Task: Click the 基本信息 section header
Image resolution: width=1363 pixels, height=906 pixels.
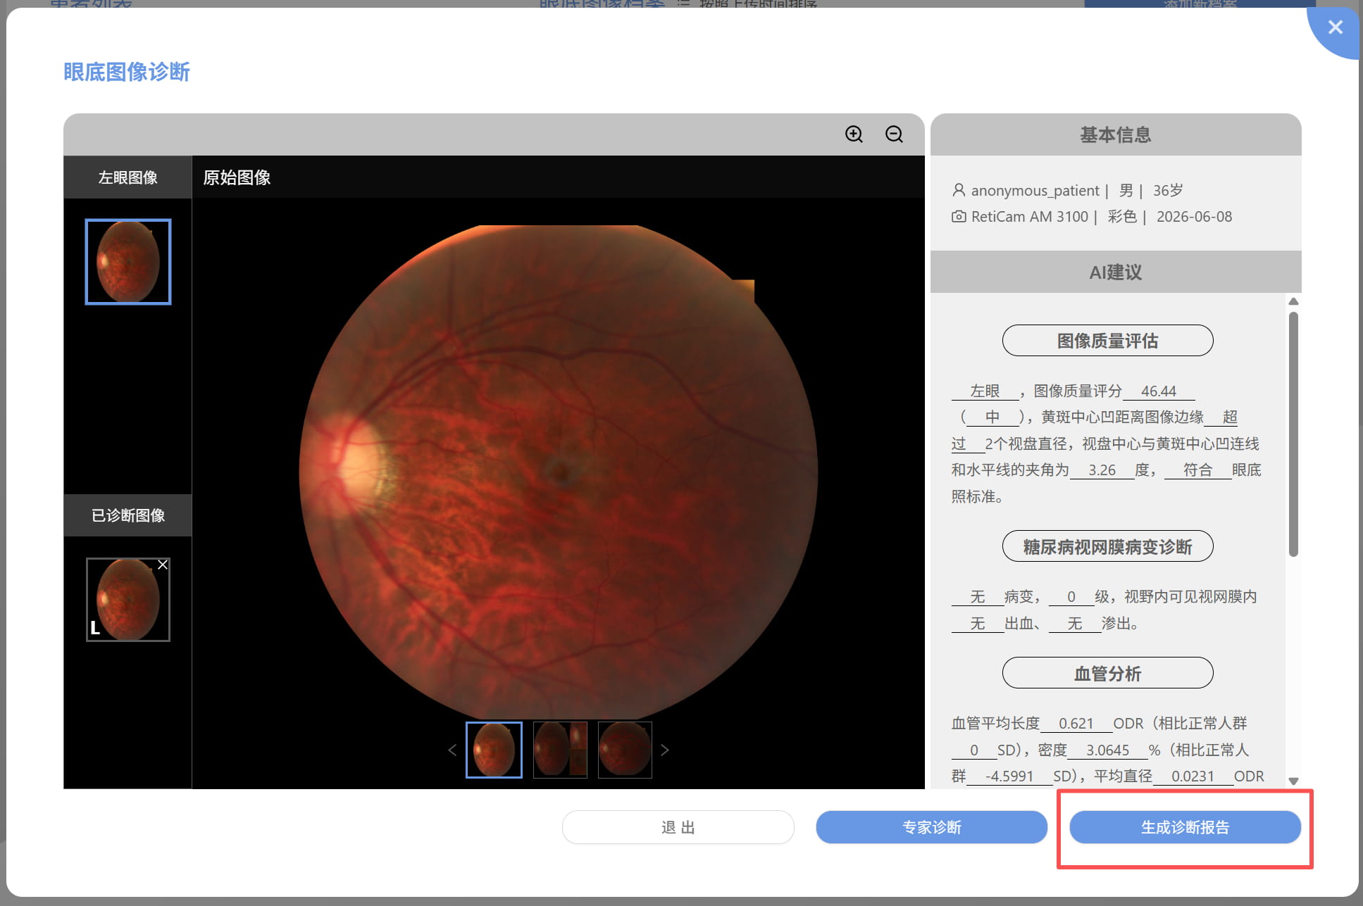Action: pyautogui.click(x=1116, y=134)
